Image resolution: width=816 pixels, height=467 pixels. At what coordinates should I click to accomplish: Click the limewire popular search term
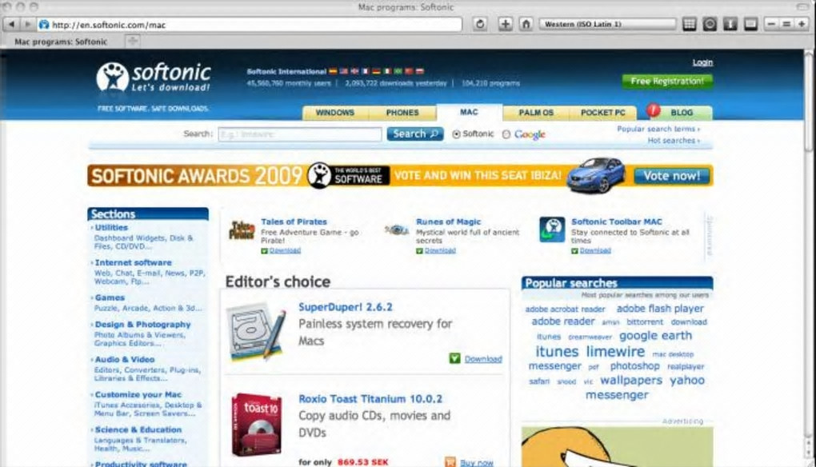(615, 352)
